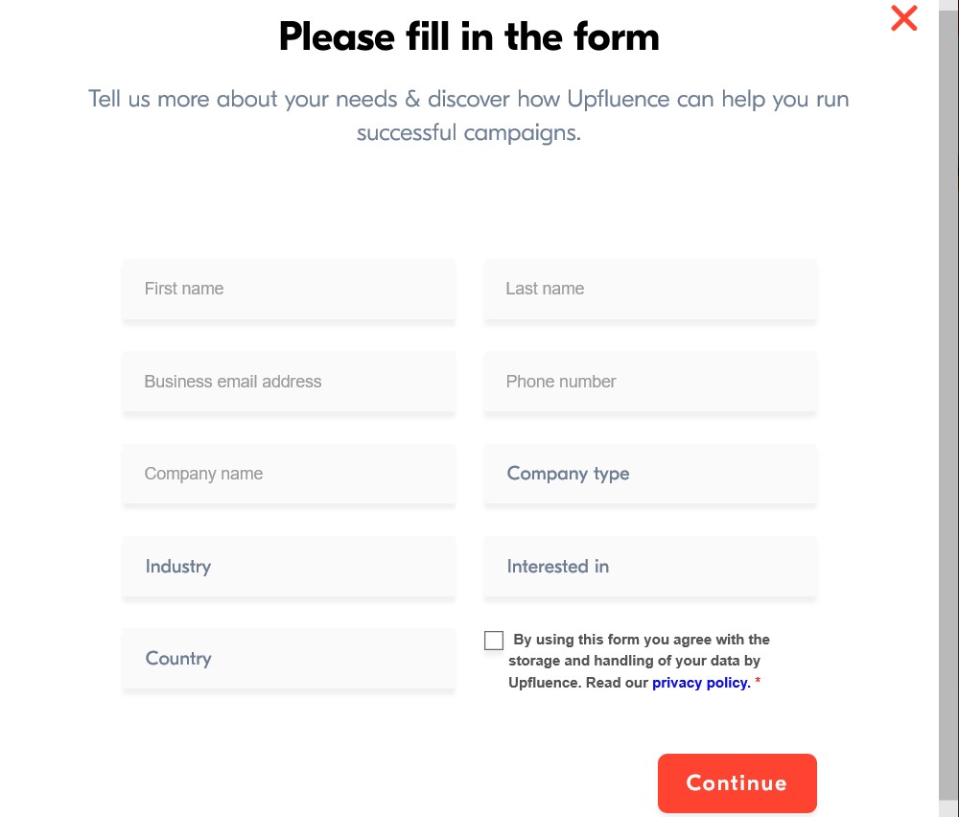Tick the data storage agreement checkbox
Viewport: 959px width, 817px height.
(494, 641)
